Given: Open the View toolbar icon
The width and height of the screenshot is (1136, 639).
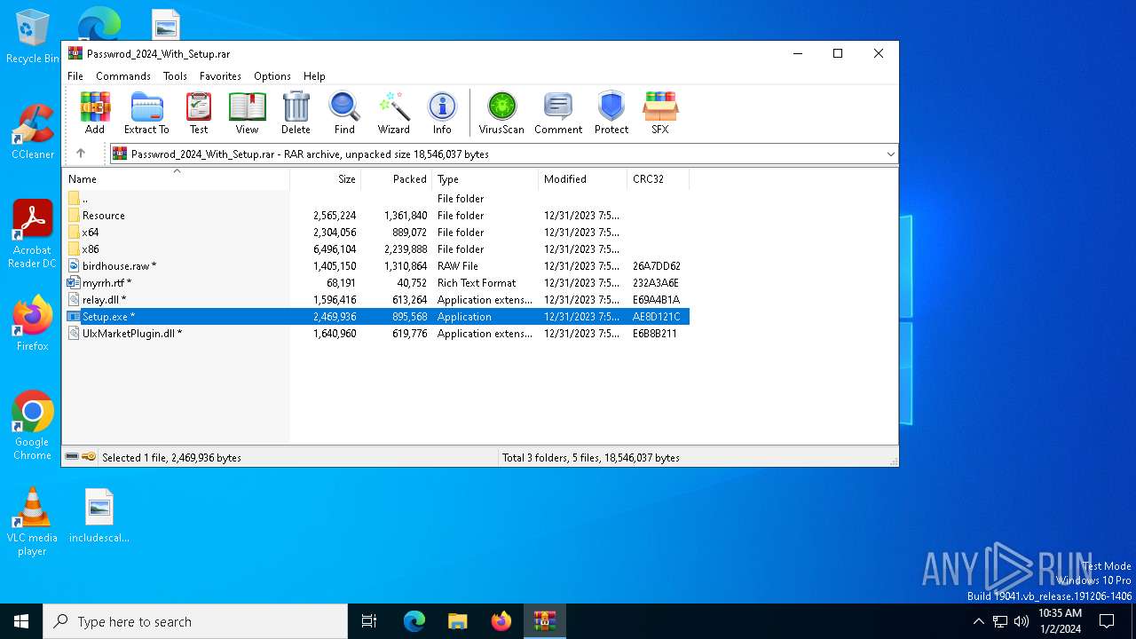Looking at the screenshot, I should tap(247, 113).
